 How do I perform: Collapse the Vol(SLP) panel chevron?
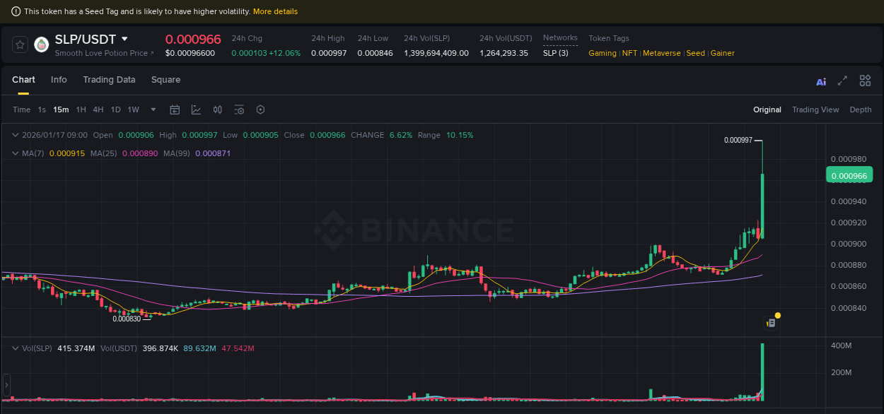pyautogui.click(x=14, y=348)
